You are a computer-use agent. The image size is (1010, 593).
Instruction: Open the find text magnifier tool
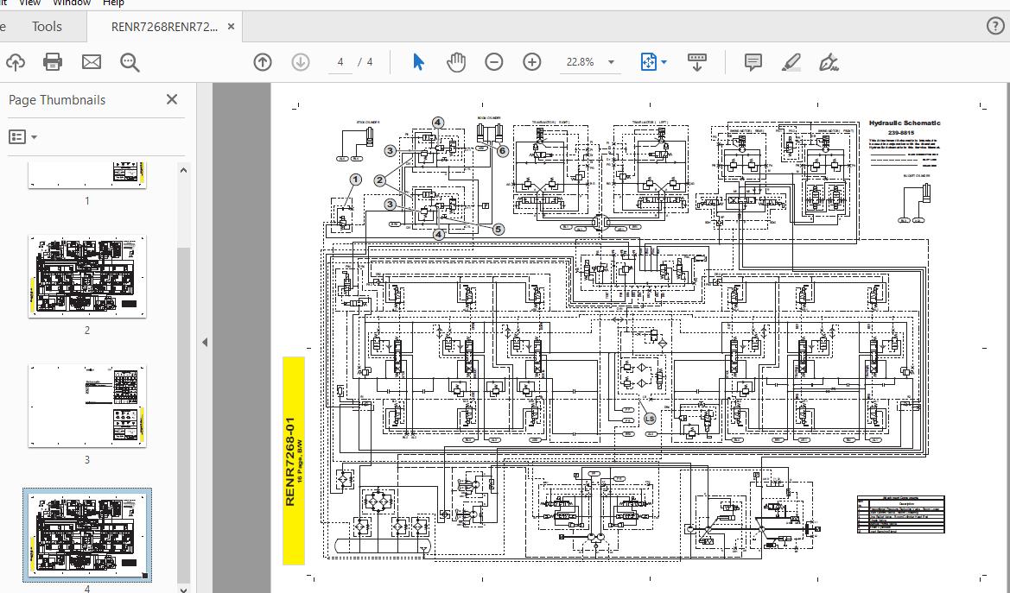tap(130, 62)
